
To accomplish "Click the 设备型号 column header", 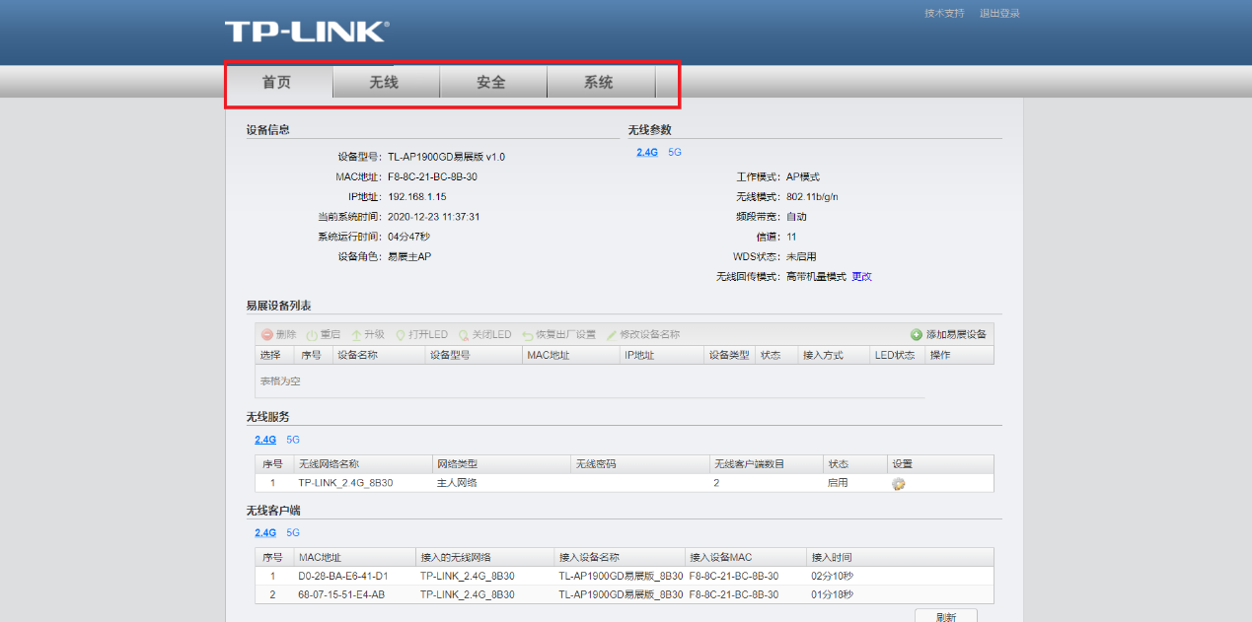I will (x=473, y=355).
